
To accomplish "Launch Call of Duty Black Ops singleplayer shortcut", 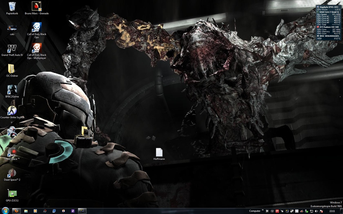I will pos(37,30).
